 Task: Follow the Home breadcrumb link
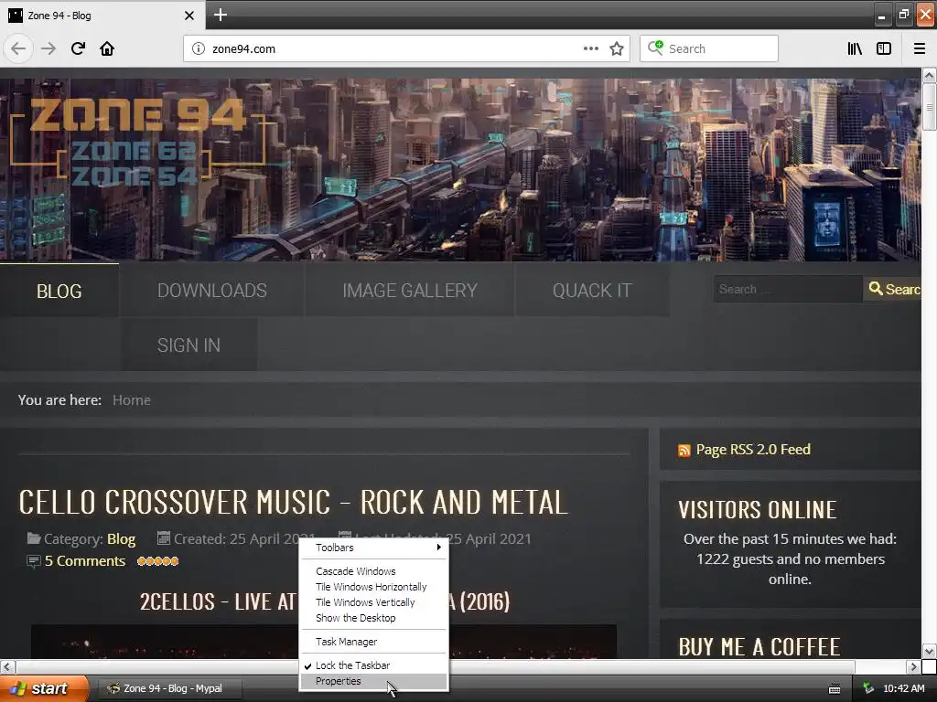[x=132, y=400]
